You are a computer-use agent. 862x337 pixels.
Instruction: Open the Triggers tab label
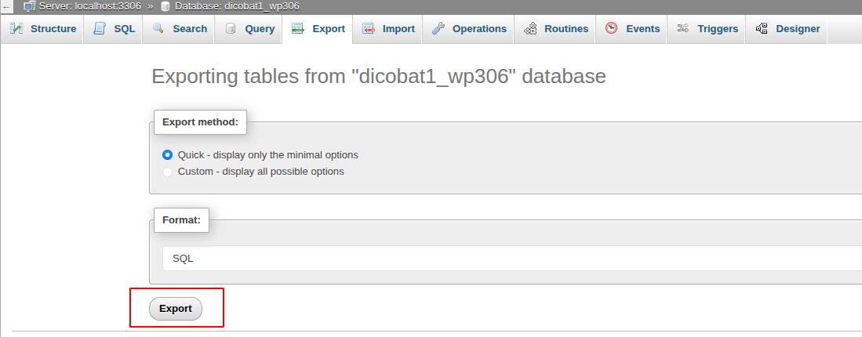pos(718,28)
